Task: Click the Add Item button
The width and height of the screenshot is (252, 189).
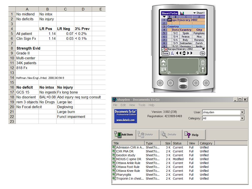Action: click(x=124, y=134)
